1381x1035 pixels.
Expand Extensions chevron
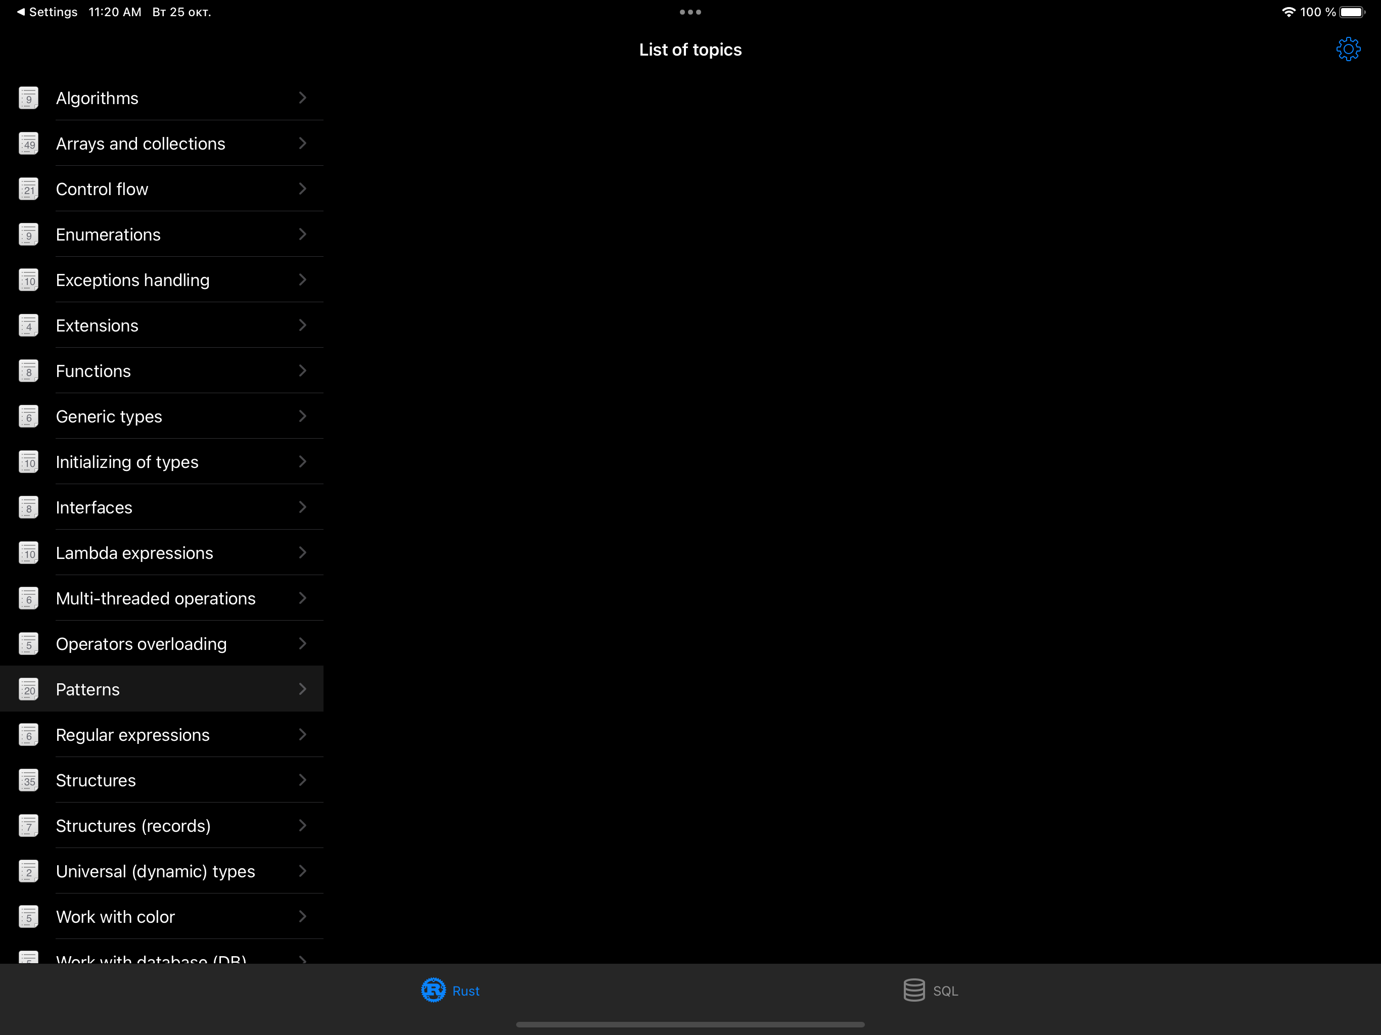click(303, 325)
